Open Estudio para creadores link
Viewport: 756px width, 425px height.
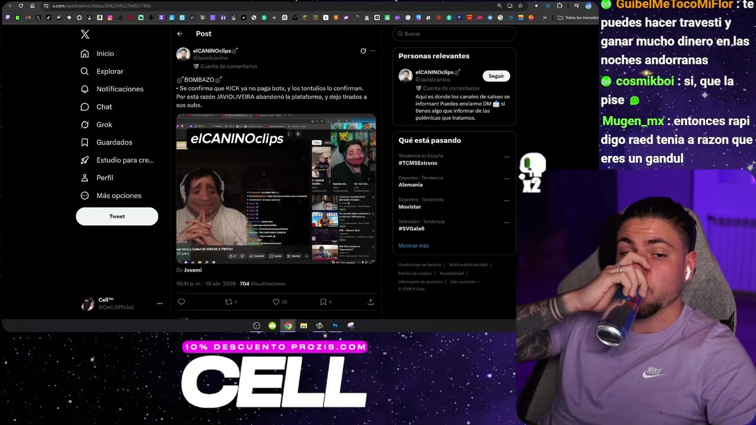[x=117, y=160]
